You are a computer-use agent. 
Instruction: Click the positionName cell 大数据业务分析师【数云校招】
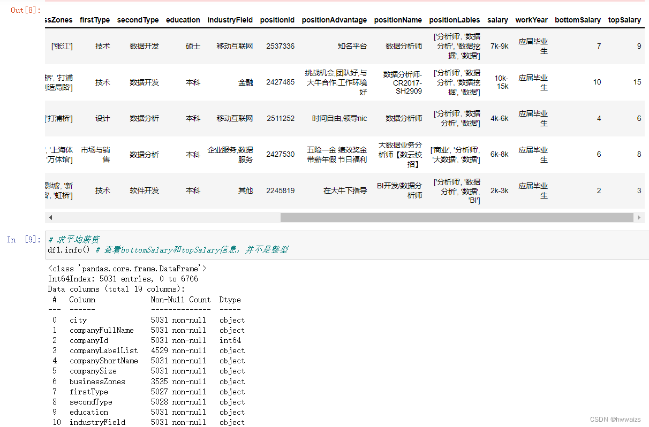click(401, 154)
